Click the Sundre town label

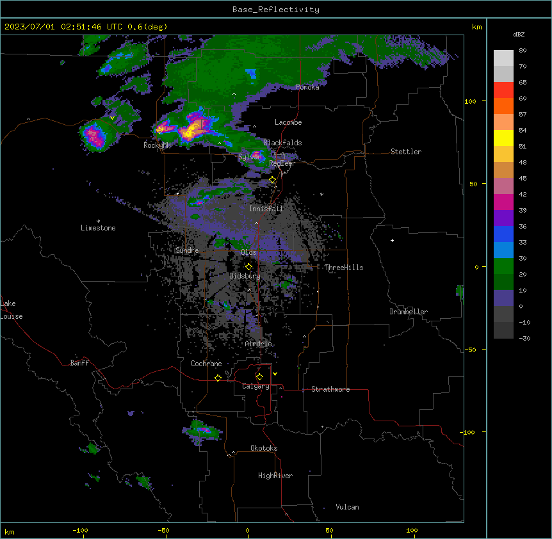point(187,250)
